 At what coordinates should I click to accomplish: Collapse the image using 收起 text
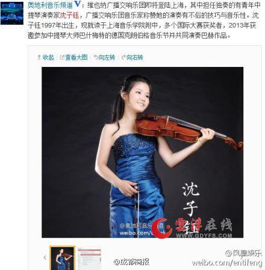click(48, 58)
